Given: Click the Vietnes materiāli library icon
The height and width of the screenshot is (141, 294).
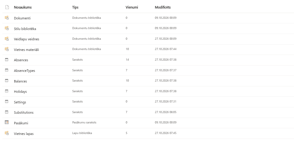Looking at the screenshot, I should (7, 49).
